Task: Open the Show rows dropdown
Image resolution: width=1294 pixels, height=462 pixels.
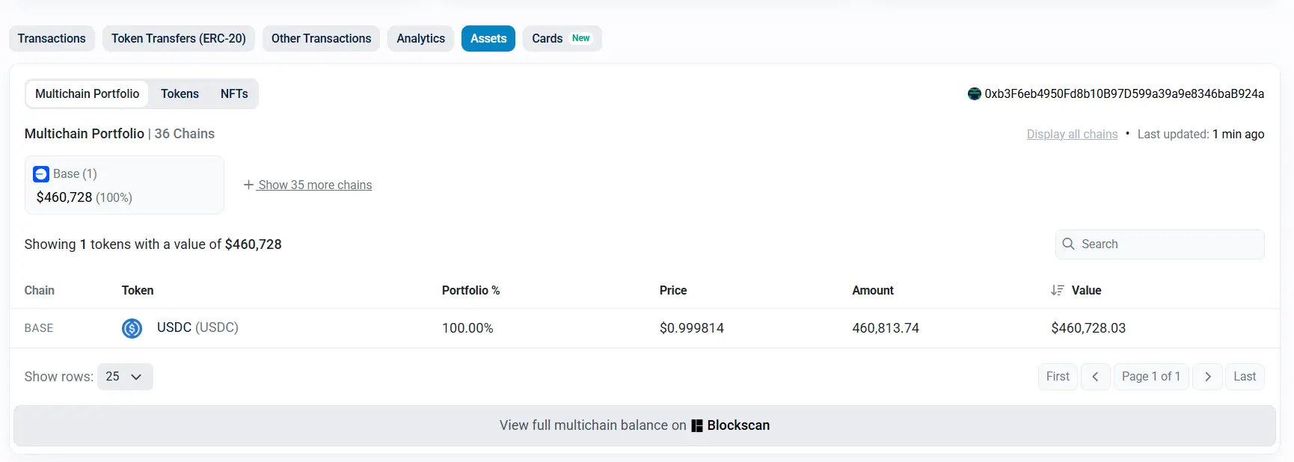Action: point(125,377)
